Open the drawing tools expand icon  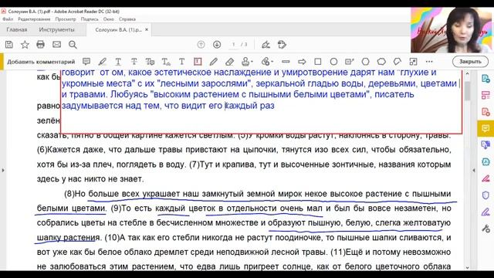click(413, 62)
